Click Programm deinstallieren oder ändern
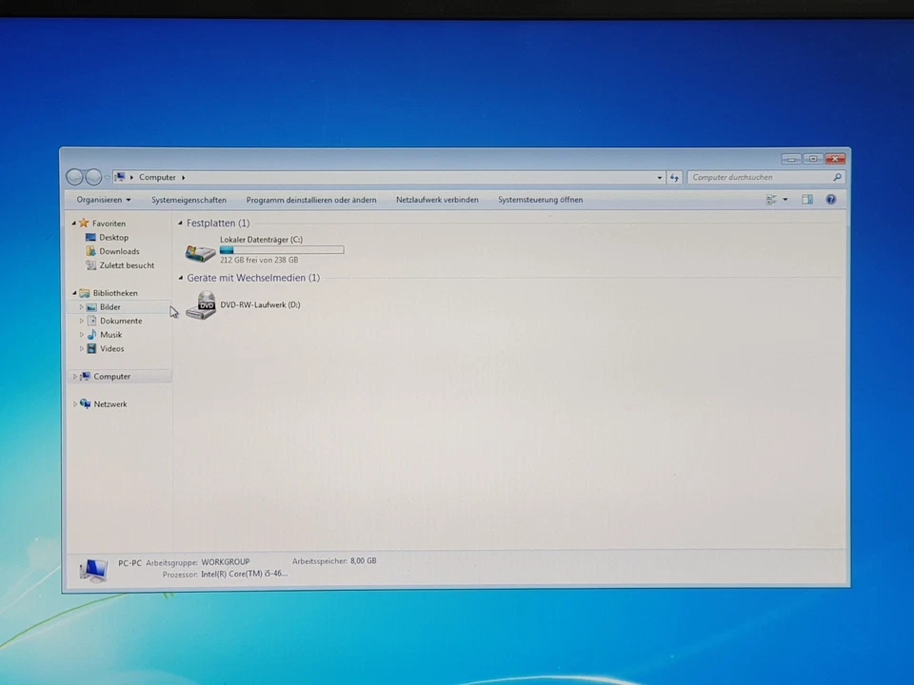This screenshot has width=914, height=685. (x=311, y=200)
